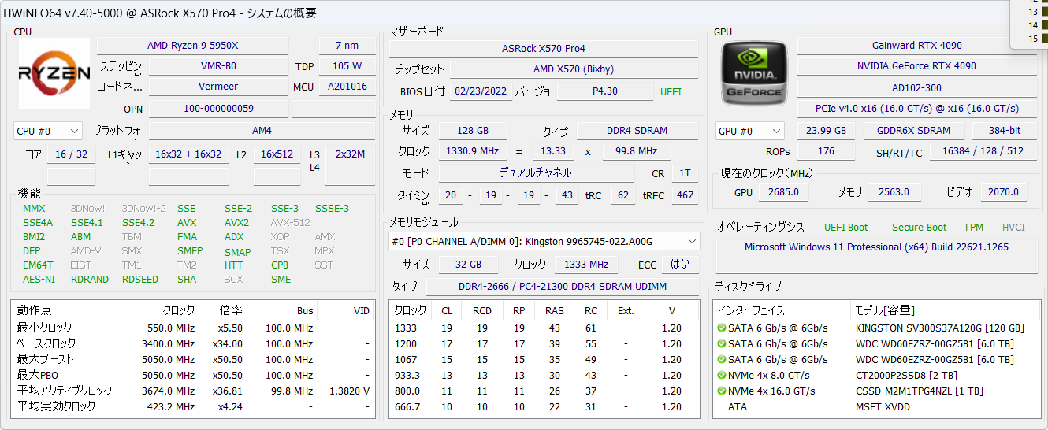
Task: Click status icon of CT2000P2SSD8 NVMe drive
Action: point(721,376)
